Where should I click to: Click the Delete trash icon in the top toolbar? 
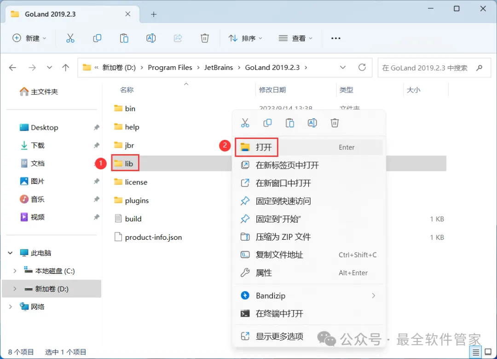pyautogui.click(x=205, y=38)
